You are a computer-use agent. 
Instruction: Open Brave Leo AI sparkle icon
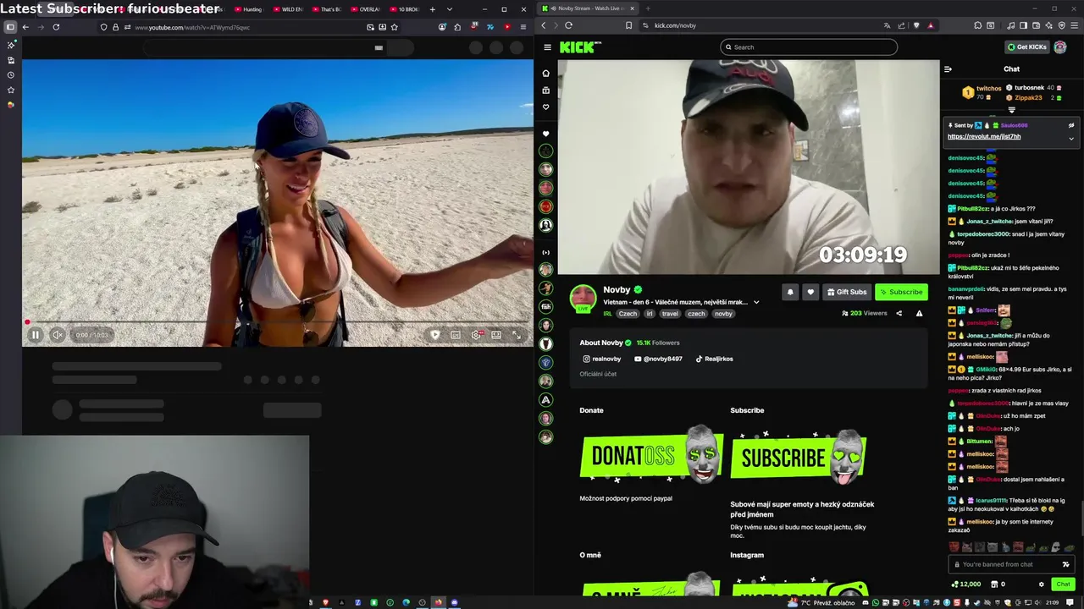pyautogui.click(x=1048, y=25)
